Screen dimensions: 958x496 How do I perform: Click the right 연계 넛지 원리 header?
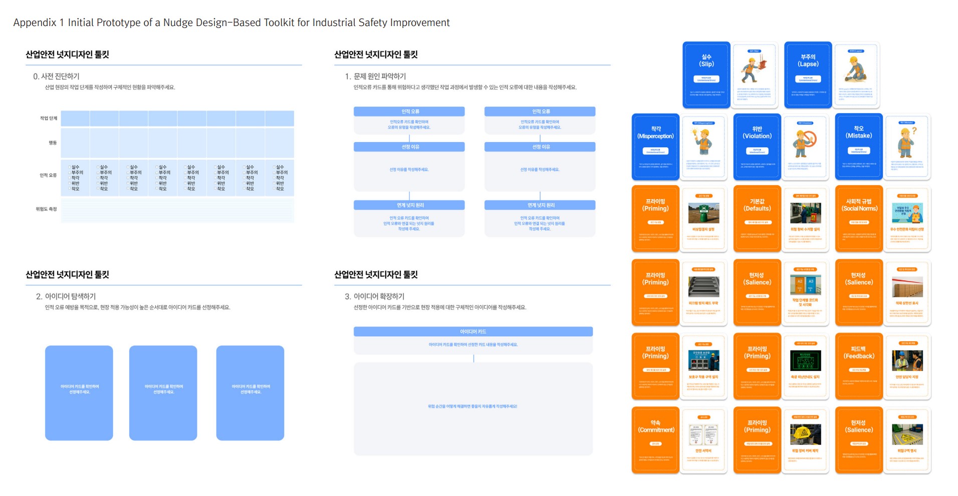pos(540,205)
